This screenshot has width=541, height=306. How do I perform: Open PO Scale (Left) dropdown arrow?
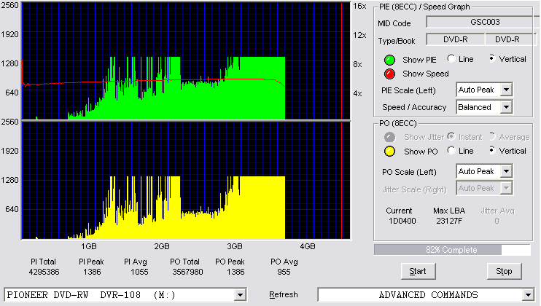[506, 171]
